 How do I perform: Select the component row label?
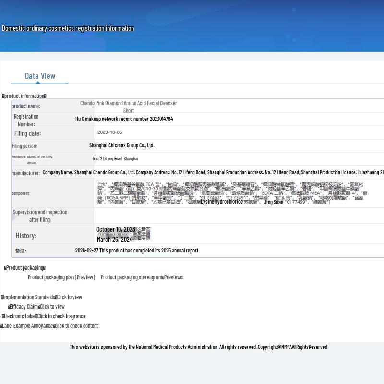coord(21,193)
